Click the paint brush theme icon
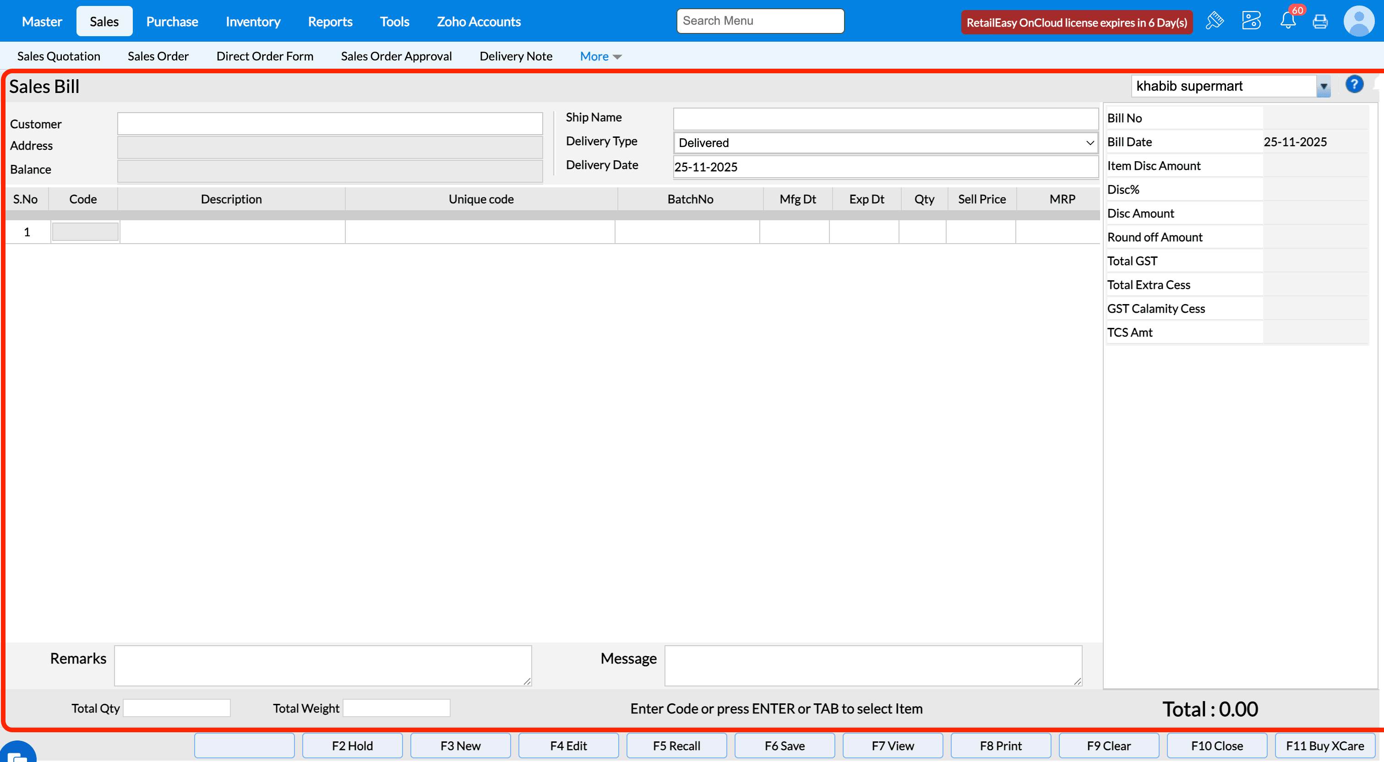Viewport: 1384px width, 762px height. tap(1214, 21)
